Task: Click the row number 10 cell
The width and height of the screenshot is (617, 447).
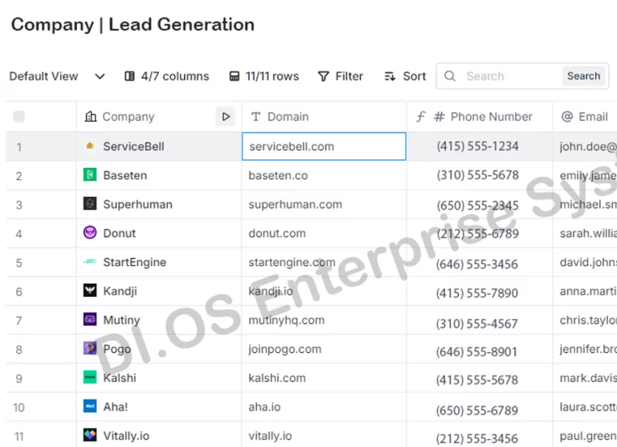Action: click(x=41, y=408)
